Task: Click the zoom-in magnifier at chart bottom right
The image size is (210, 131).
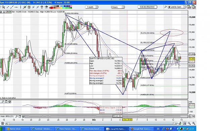Action: [194, 123]
